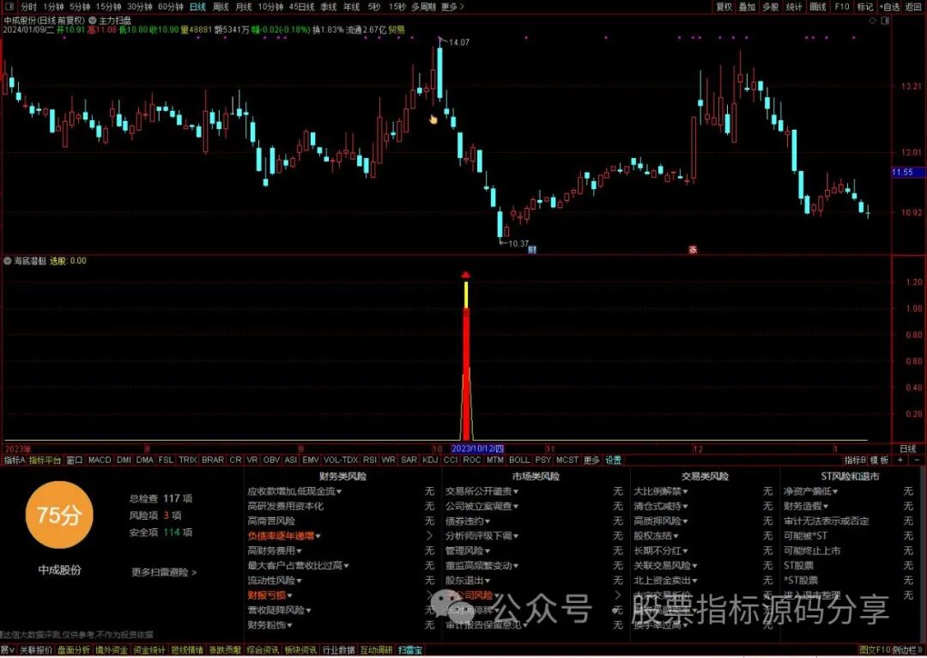
Task: Select the VOL-TDX indicator tab
Action: [x=341, y=460]
